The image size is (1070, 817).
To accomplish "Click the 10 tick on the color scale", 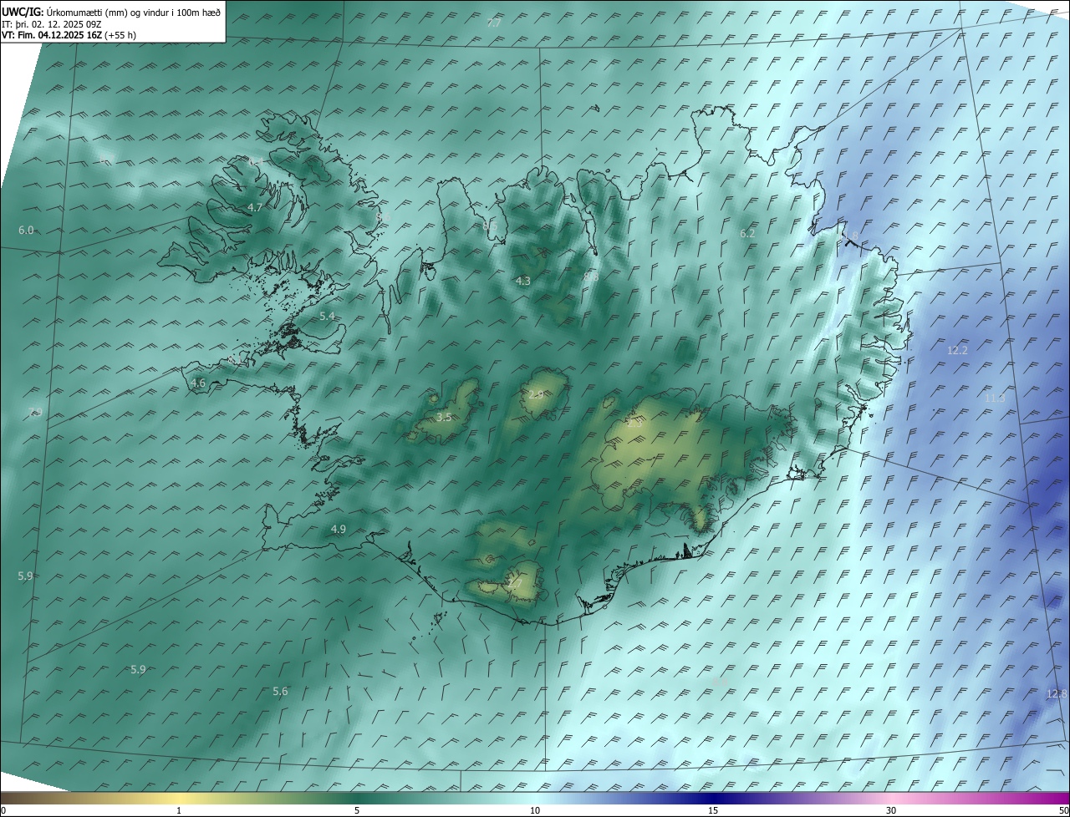I will [535, 810].
